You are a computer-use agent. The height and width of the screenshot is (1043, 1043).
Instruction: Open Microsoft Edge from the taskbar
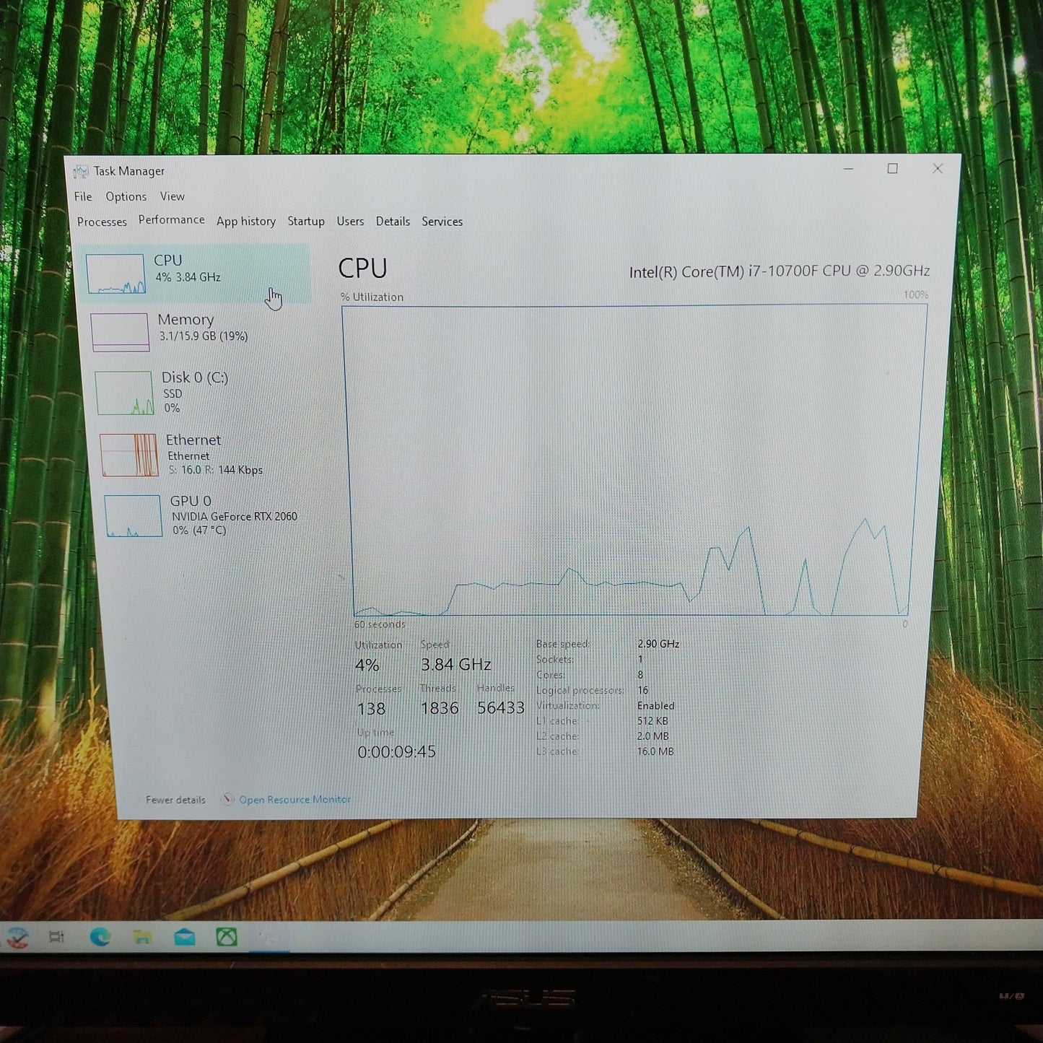tap(100, 937)
